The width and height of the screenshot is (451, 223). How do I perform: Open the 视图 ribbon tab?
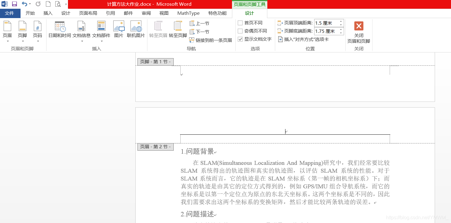[164, 13]
